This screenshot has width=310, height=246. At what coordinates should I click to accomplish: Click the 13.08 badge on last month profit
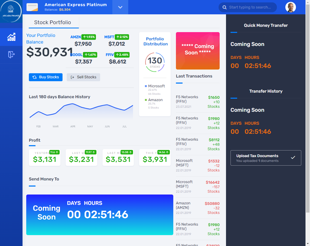pyautogui.click(x=127, y=152)
